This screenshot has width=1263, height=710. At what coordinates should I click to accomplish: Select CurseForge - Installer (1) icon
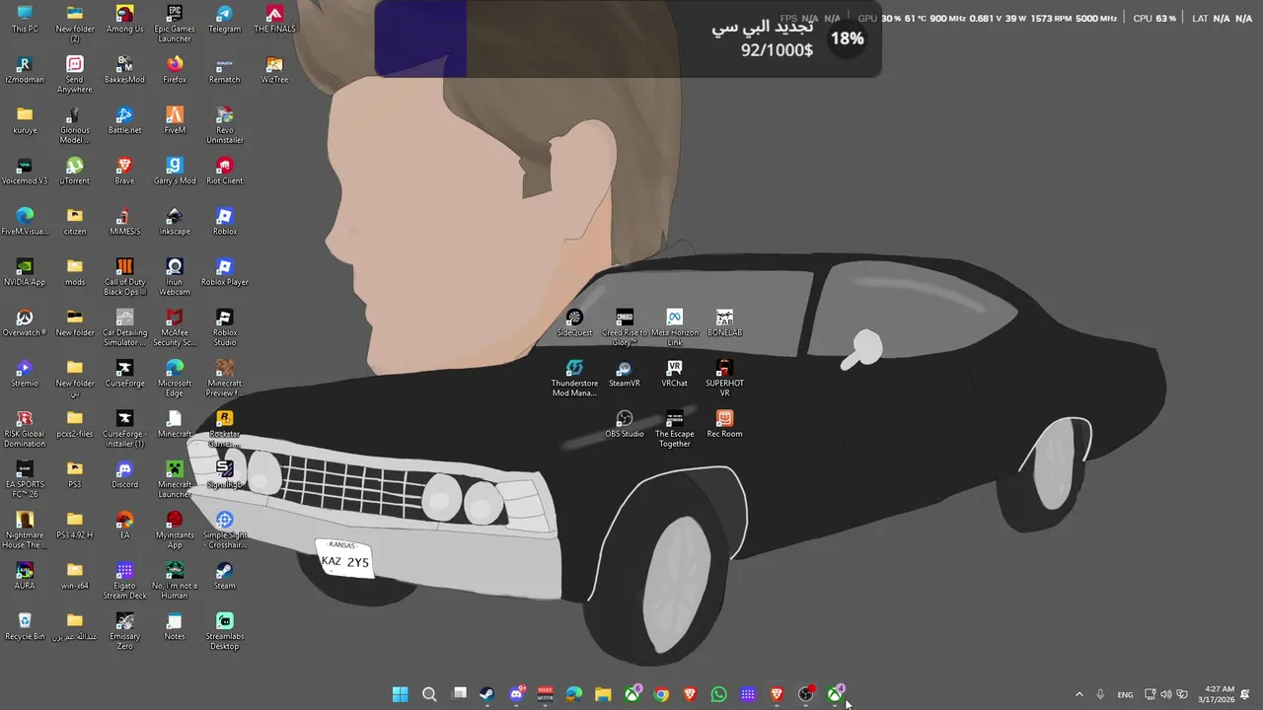(124, 428)
